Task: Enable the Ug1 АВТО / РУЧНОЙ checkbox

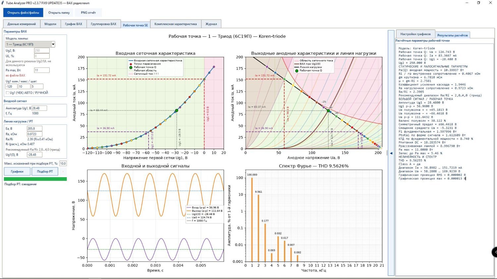Action: point(7,93)
